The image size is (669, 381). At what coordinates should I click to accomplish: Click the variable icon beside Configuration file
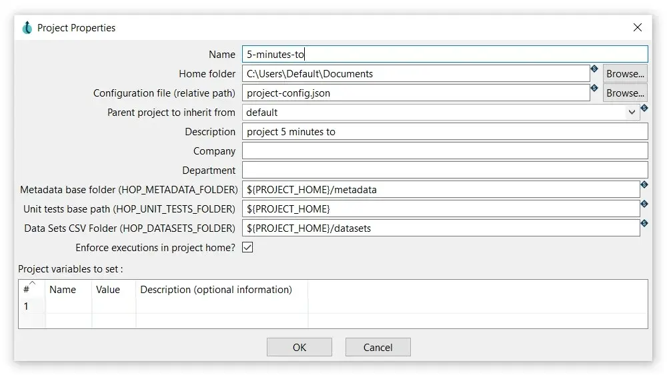[x=594, y=88]
